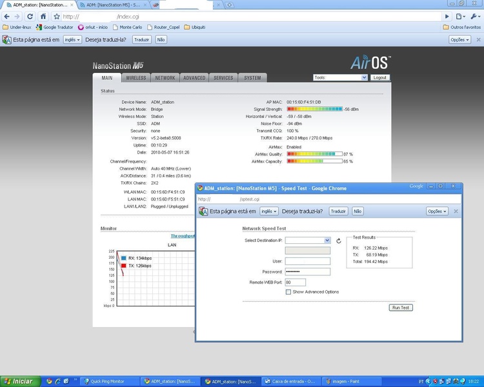The height and width of the screenshot is (387, 484).
Task: Close the translate bar in the main window
Action: point(478,39)
